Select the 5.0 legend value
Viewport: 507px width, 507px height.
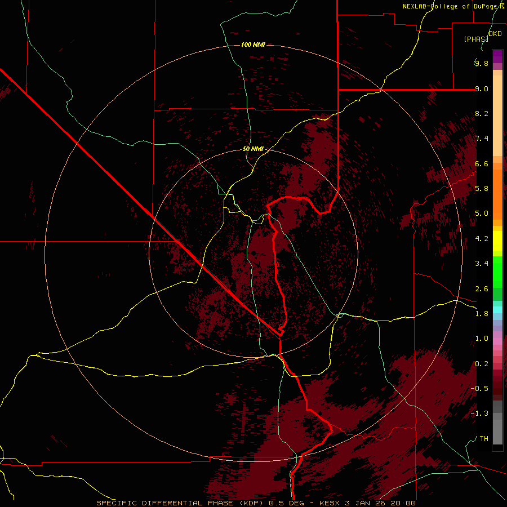coord(482,214)
